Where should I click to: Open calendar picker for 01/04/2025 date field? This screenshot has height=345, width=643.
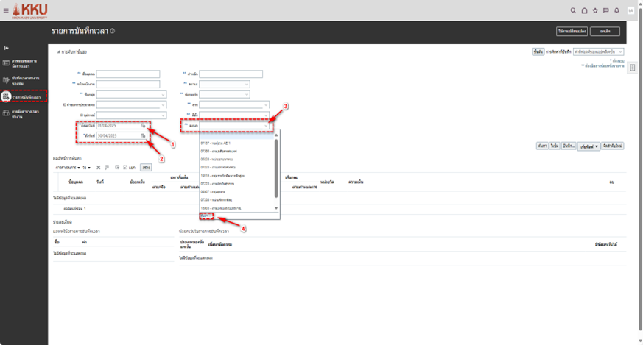tap(144, 126)
